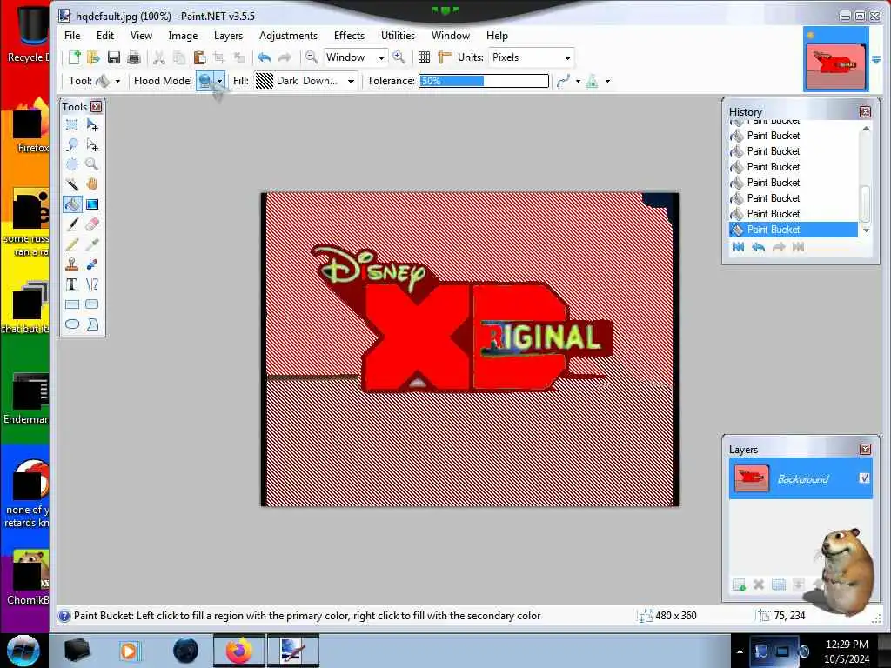The image size is (891, 668).
Task: Adjust the Tolerance 50% slider
Action: (x=484, y=81)
